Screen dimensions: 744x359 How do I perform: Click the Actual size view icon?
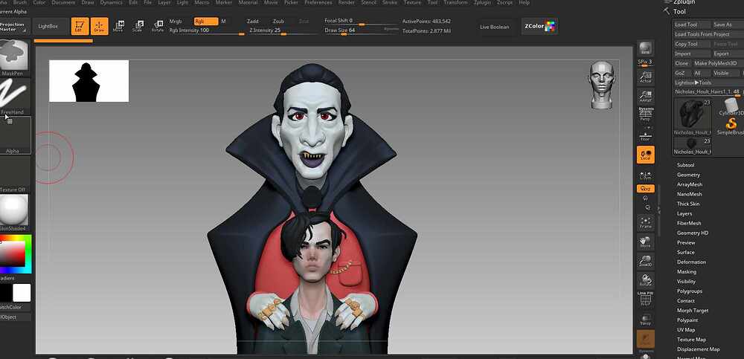645,77
